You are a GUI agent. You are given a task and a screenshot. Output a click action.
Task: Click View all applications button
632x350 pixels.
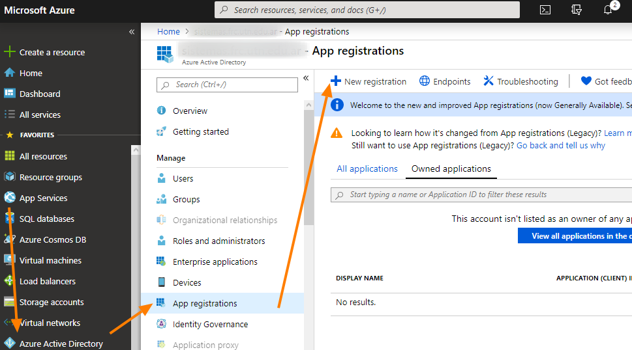[x=575, y=236]
